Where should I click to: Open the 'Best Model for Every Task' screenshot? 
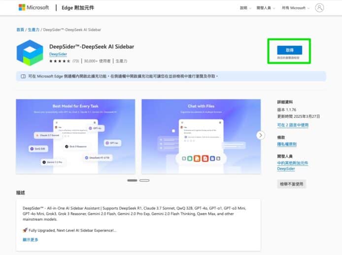pyautogui.click(x=75, y=137)
